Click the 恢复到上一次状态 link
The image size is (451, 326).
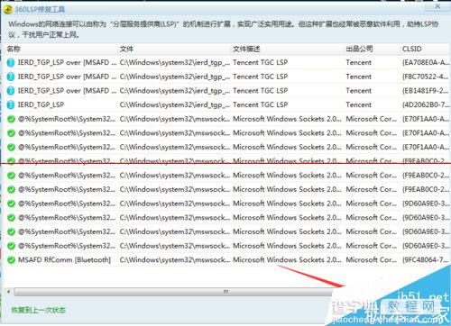[x=38, y=310]
